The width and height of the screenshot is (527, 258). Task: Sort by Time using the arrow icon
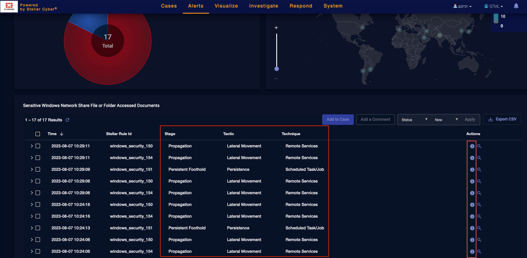(x=61, y=134)
